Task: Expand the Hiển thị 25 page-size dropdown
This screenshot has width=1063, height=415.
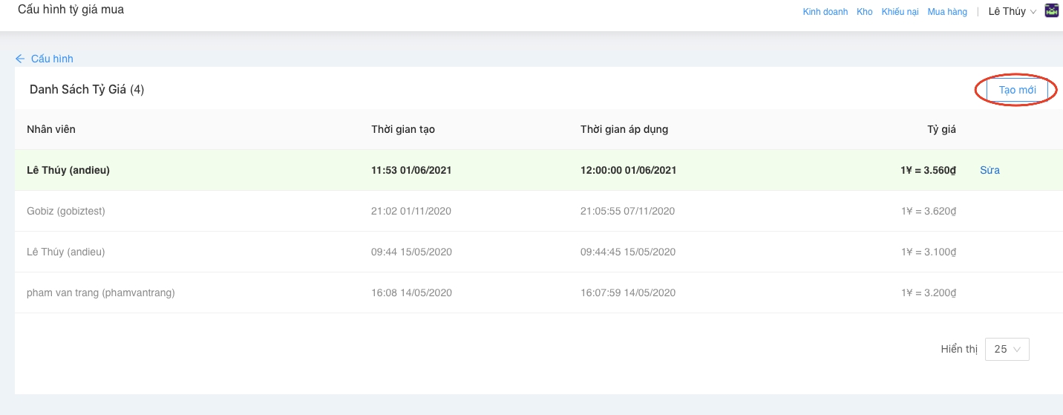Action: [1007, 349]
